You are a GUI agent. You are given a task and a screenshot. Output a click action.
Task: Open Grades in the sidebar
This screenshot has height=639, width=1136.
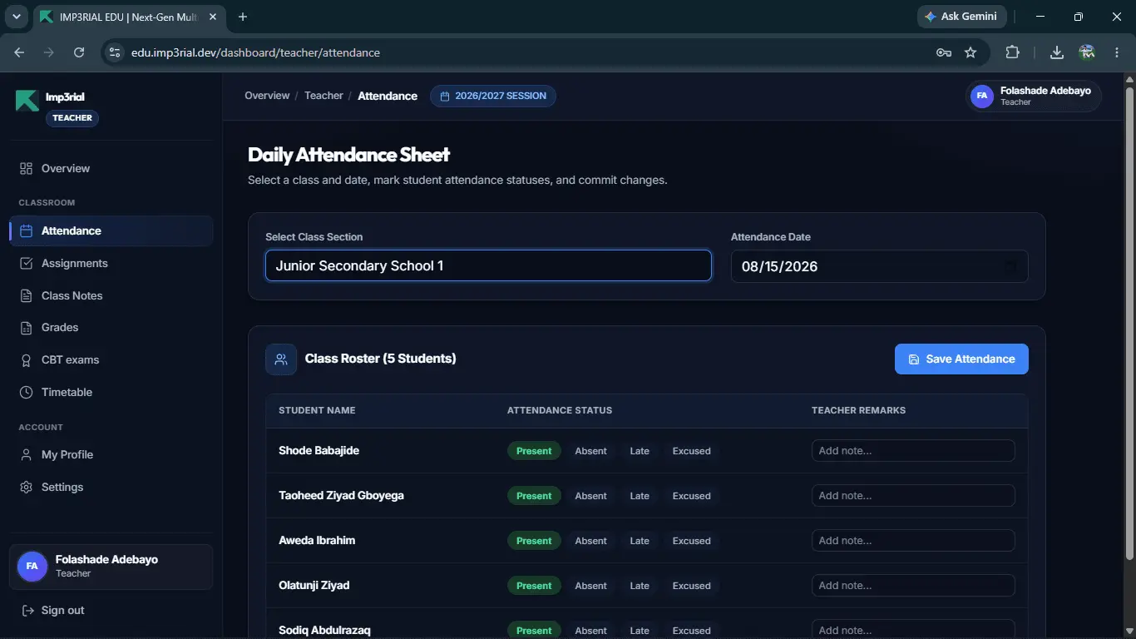(111, 328)
